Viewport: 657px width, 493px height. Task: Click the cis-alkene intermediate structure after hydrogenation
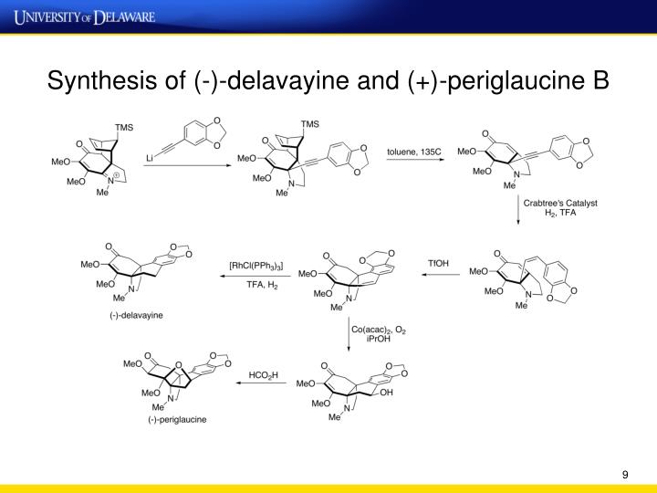(524, 279)
